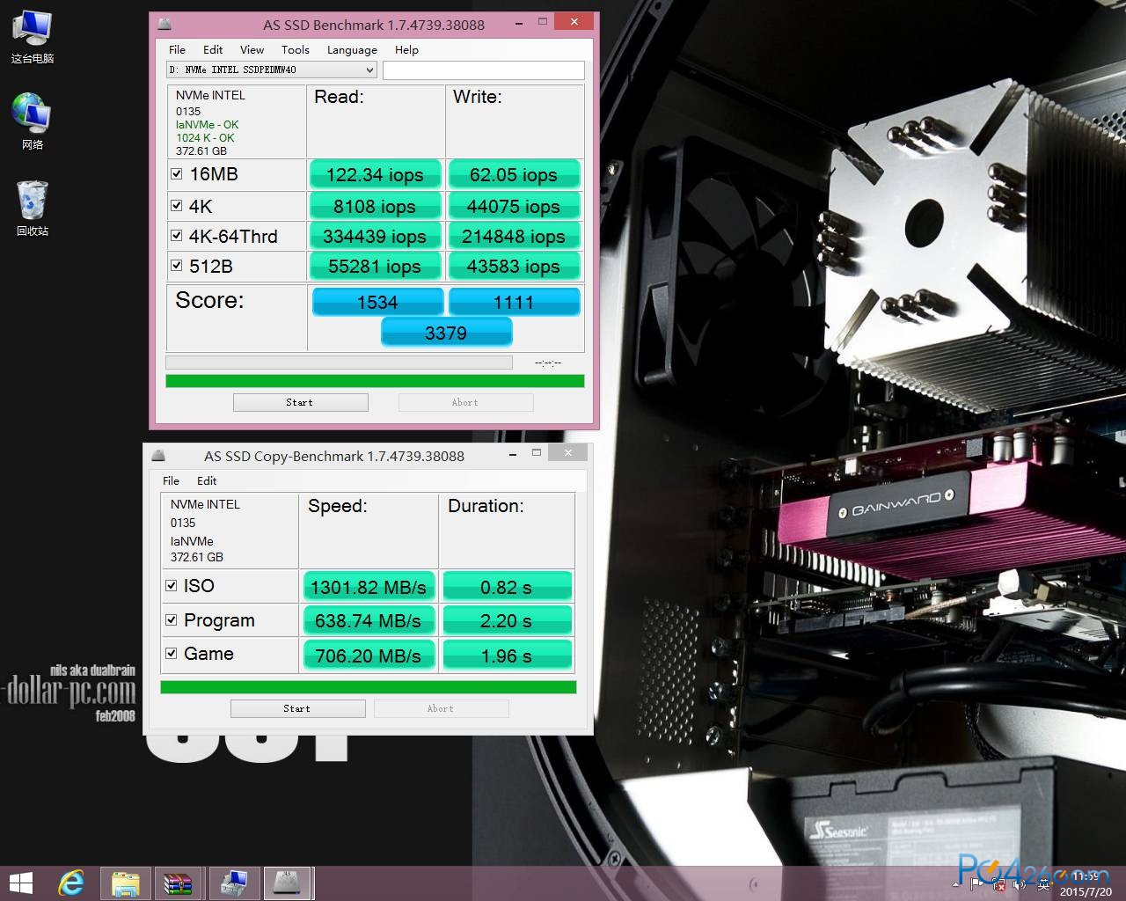Open the Help menu

pos(406,50)
